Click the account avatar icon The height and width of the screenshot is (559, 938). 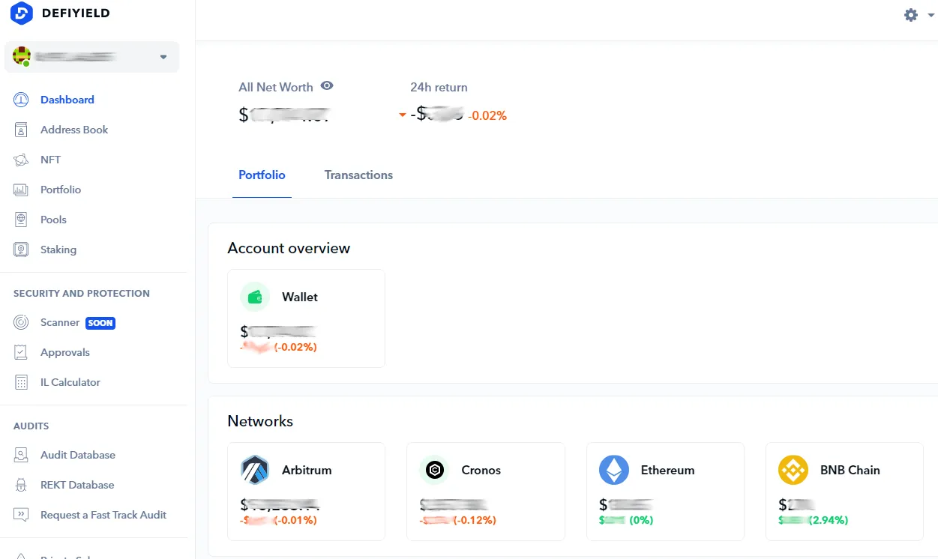pos(22,56)
